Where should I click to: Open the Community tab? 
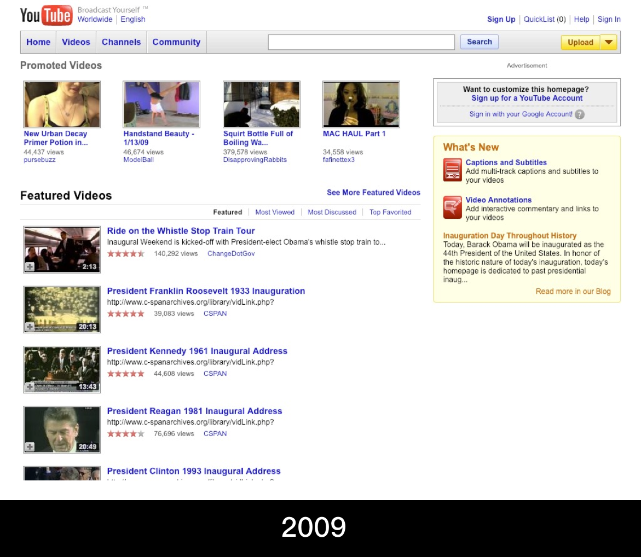177,42
